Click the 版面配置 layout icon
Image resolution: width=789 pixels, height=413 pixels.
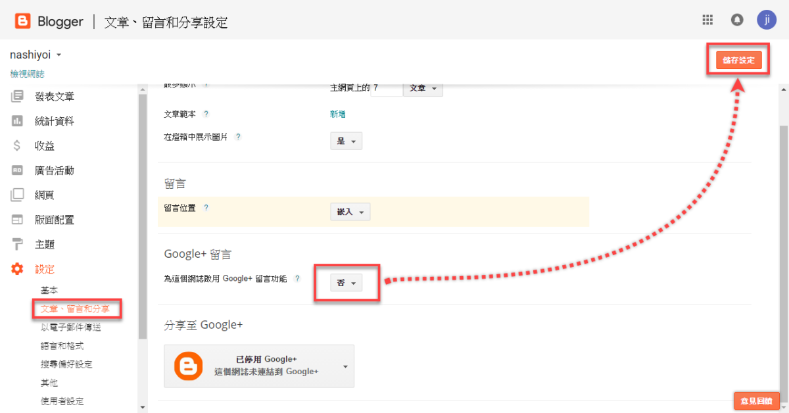(x=17, y=220)
